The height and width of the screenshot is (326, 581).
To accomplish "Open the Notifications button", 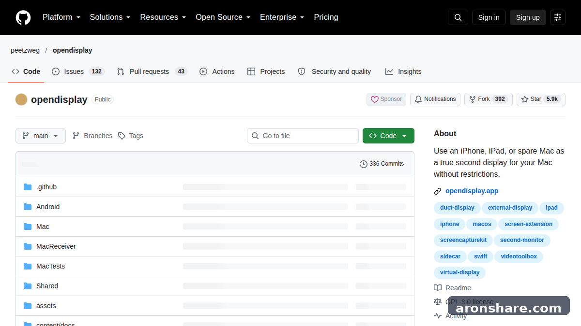I will click(435, 99).
